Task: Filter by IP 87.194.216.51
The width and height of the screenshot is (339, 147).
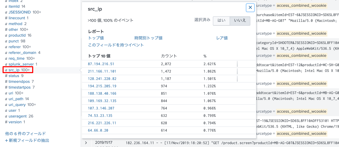Action: click(x=101, y=64)
